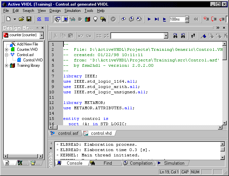Switch to the Compilation console tab
This screenshot has width=229, height=176.
point(141,163)
